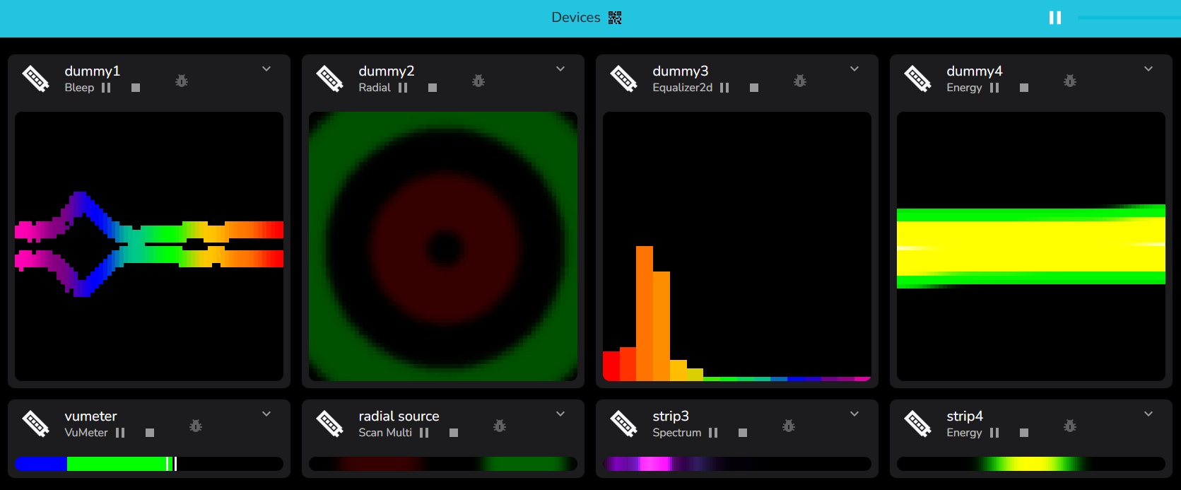Click the strip4 LED strip icon
The image size is (1181, 490).
click(x=917, y=424)
